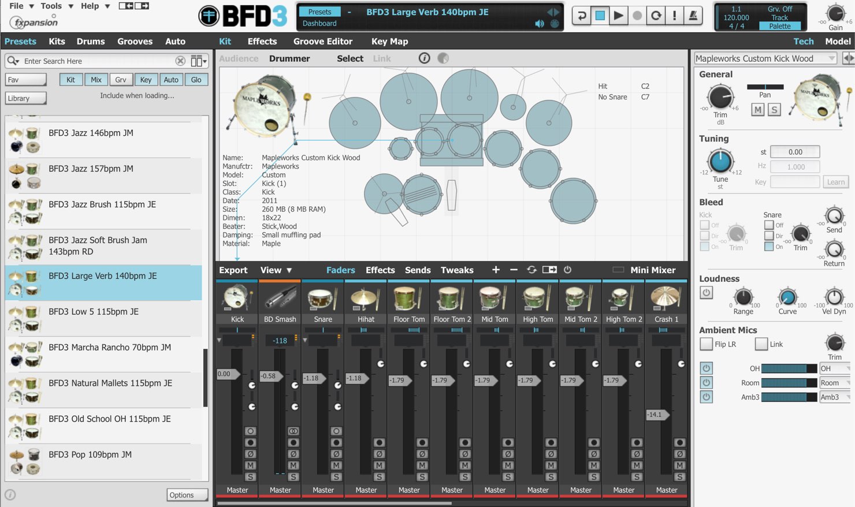Click the loop transport icon

coord(655,16)
